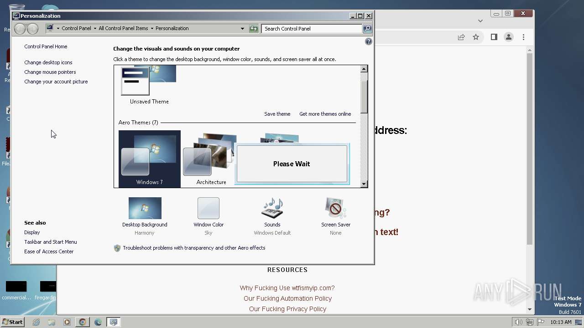This screenshot has height=328, width=584.
Task: Open Change your account picture link
Action: tap(56, 82)
